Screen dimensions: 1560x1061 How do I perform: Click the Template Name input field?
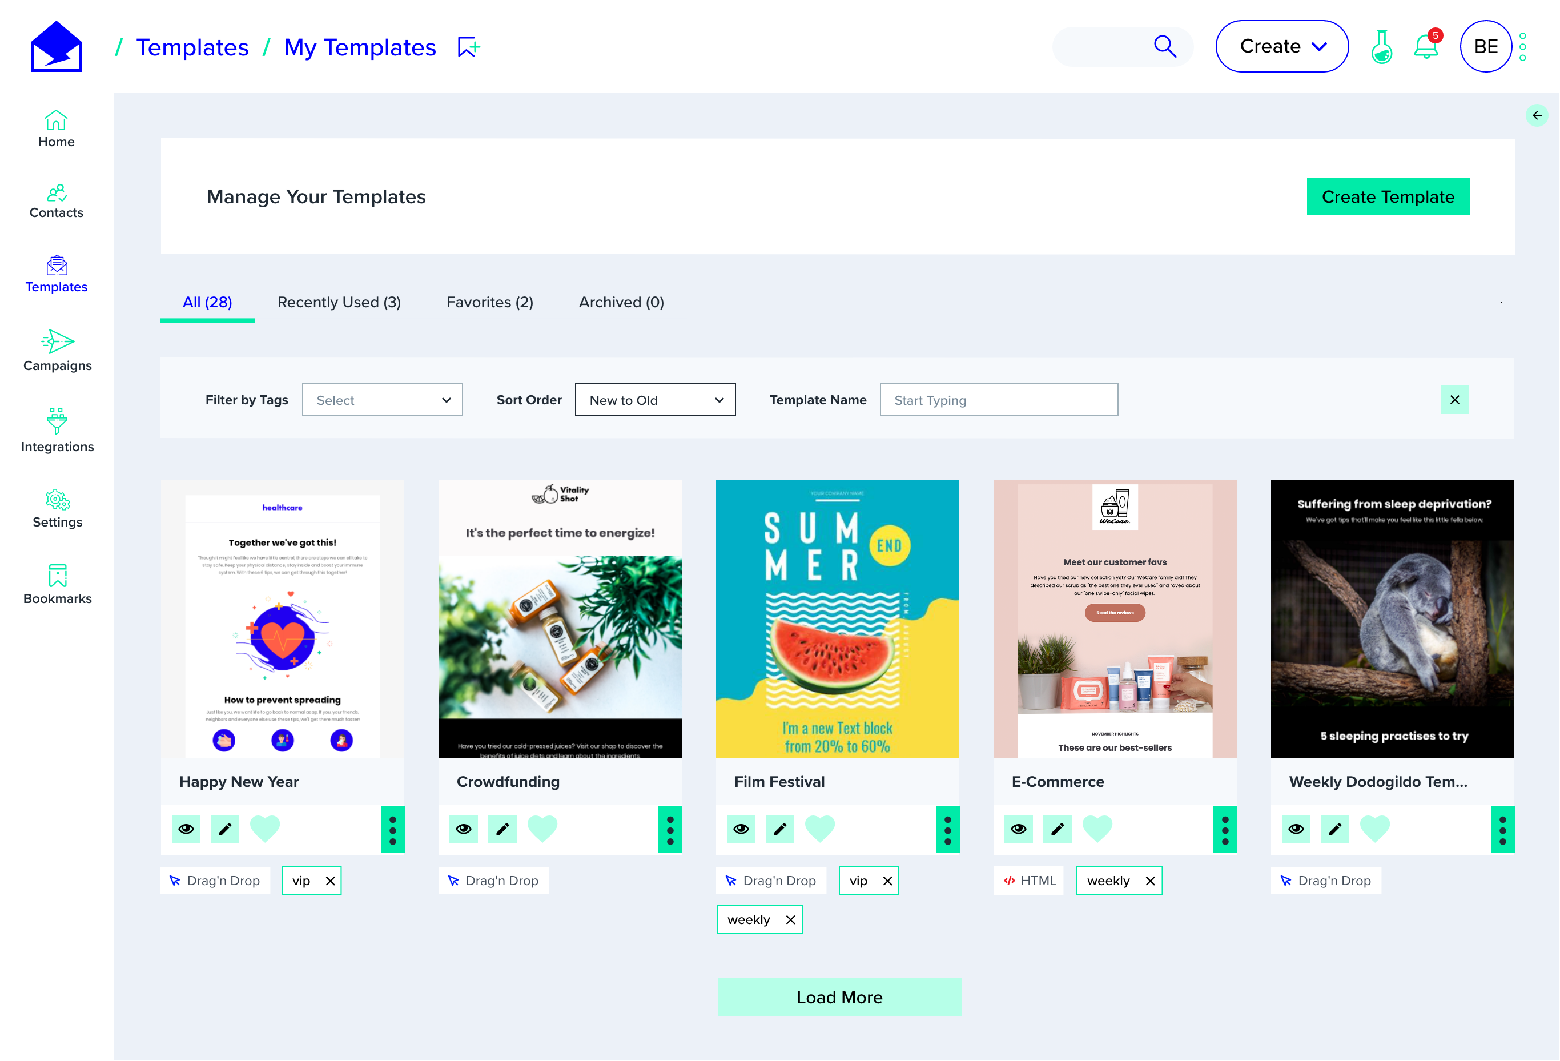tap(998, 400)
